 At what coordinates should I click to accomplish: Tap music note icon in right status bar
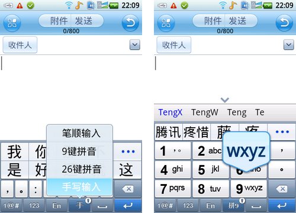(x=233, y=5)
